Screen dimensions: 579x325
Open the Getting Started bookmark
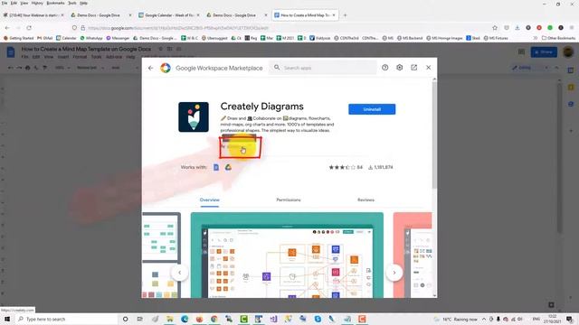pyautogui.click(x=18, y=38)
